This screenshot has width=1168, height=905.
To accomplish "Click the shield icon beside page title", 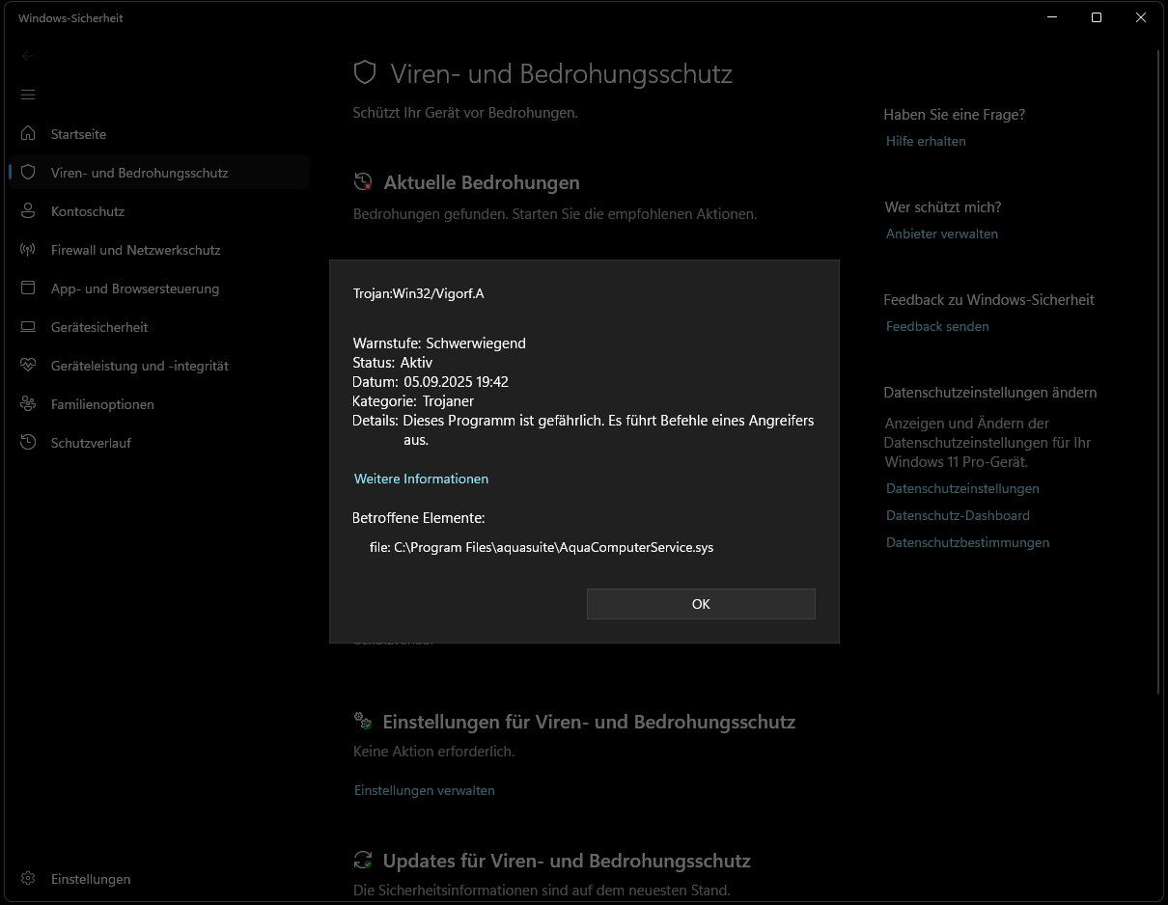I will (364, 72).
